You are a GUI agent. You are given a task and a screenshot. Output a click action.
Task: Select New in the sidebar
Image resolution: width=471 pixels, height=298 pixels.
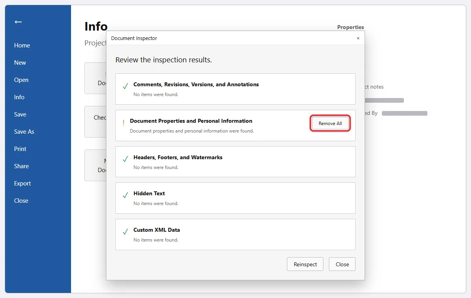pos(20,63)
